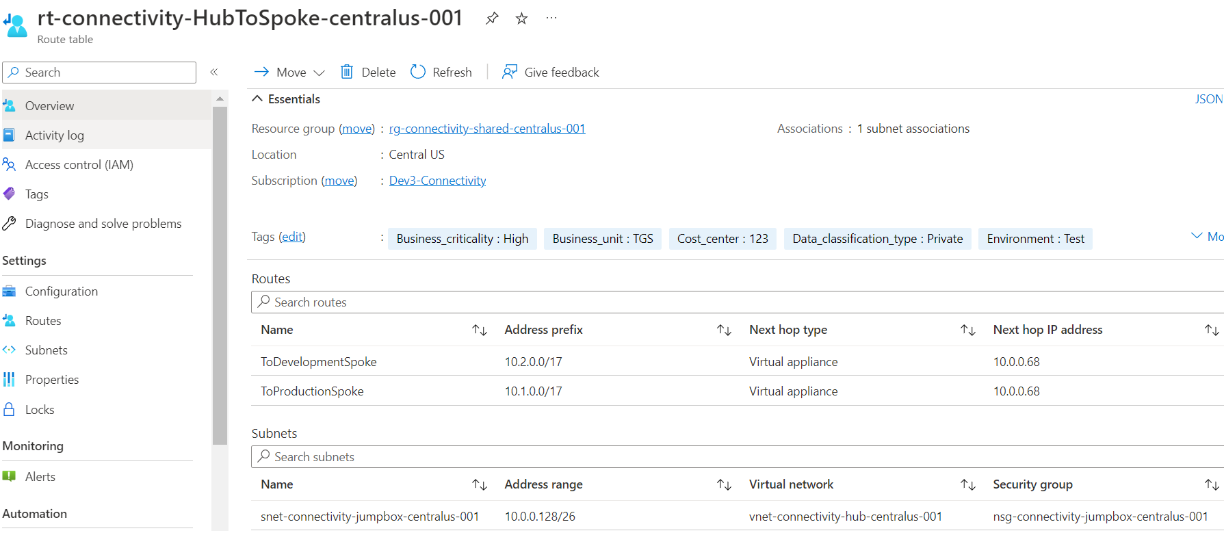Pin the route table to dashboard
This screenshot has width=1224, height=533.
point(492,18)
